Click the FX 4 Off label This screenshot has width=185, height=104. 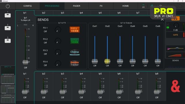click(x=45, y=65)
